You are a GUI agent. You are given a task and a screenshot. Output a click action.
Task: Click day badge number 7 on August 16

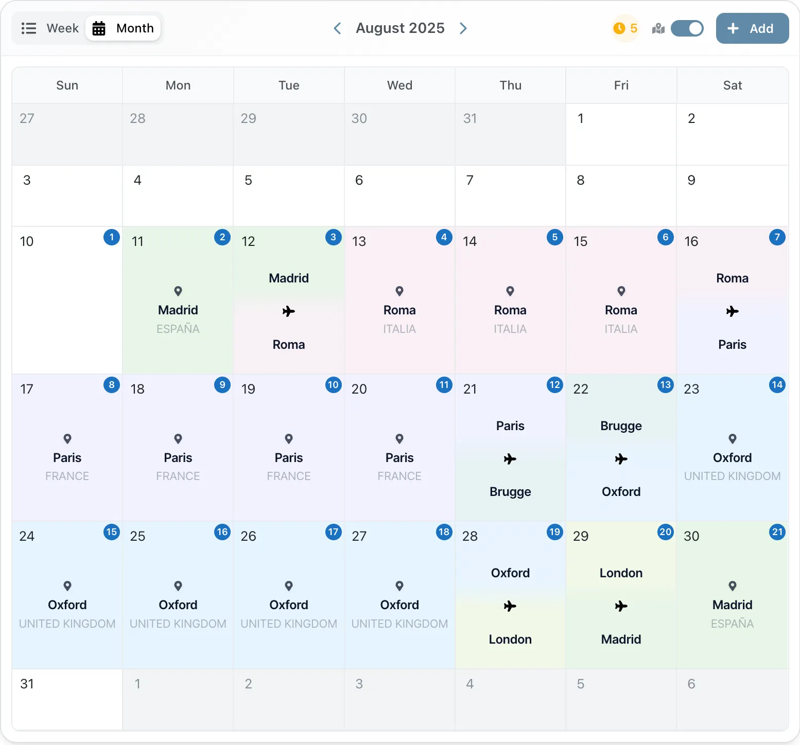[x=777, y=237]
